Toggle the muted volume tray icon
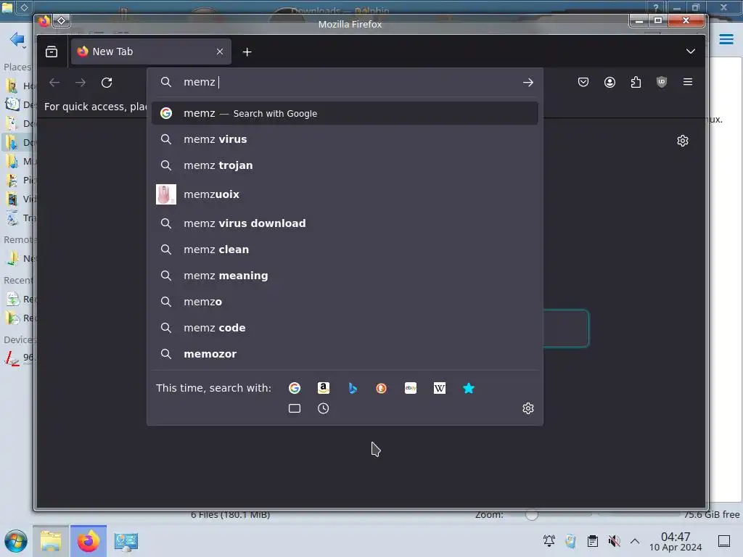The image size is (743, 557). pos(614,540)
